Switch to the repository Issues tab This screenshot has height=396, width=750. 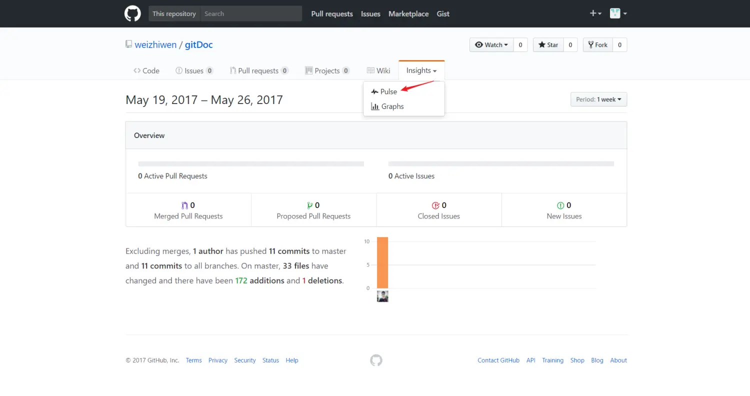(x=194, y=70)
